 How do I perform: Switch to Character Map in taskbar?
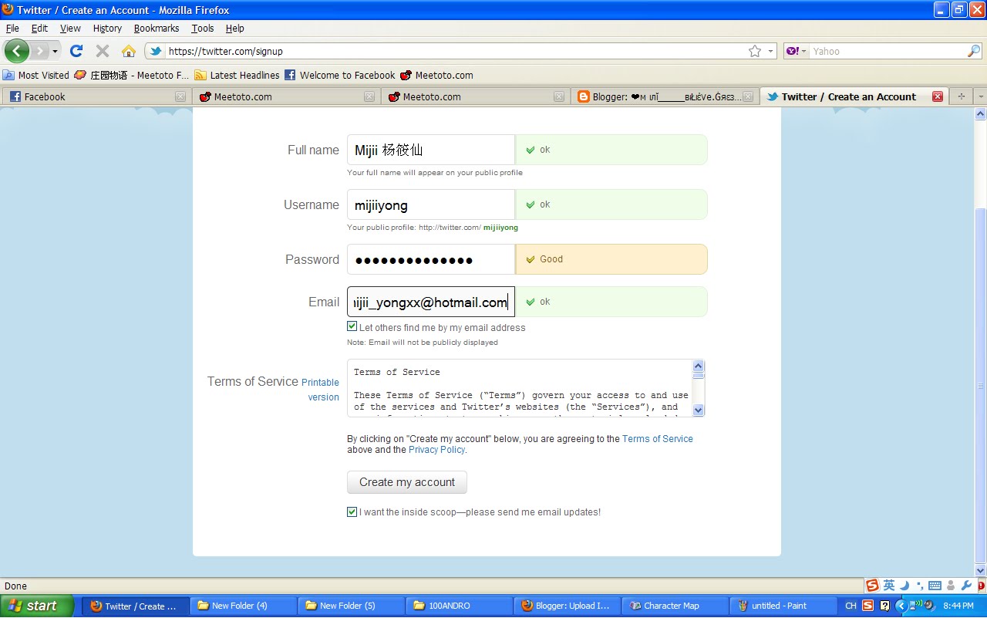pos(675,606)
